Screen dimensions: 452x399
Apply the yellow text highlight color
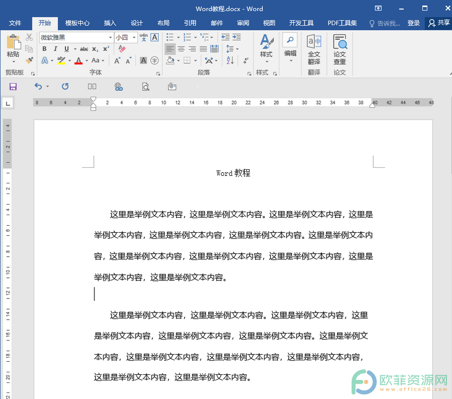point(61,61)
